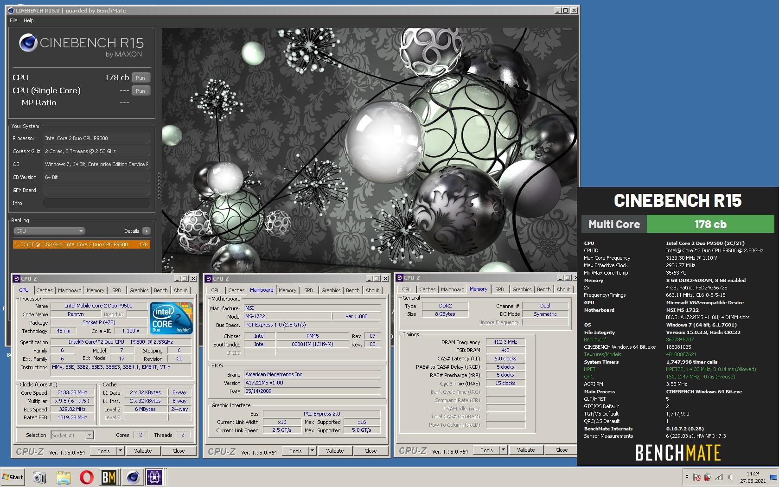Viewport: 779px width, 487px height.
Task: Switch to Caches tab in left CPU-Z window
Action: tap(45, 290)
